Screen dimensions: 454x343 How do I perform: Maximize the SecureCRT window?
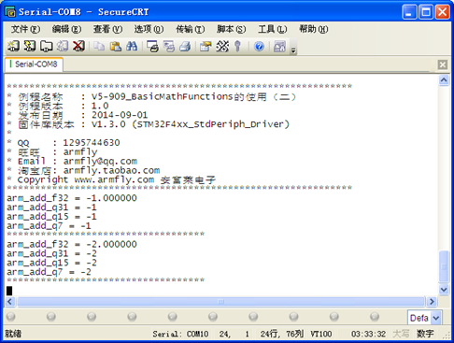[426, 12]
